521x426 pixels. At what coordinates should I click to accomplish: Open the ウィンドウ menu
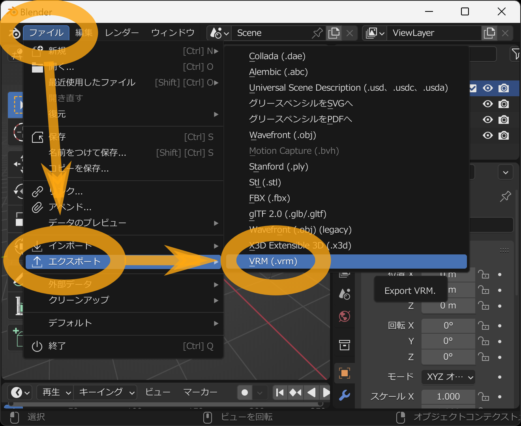point(173,33)
